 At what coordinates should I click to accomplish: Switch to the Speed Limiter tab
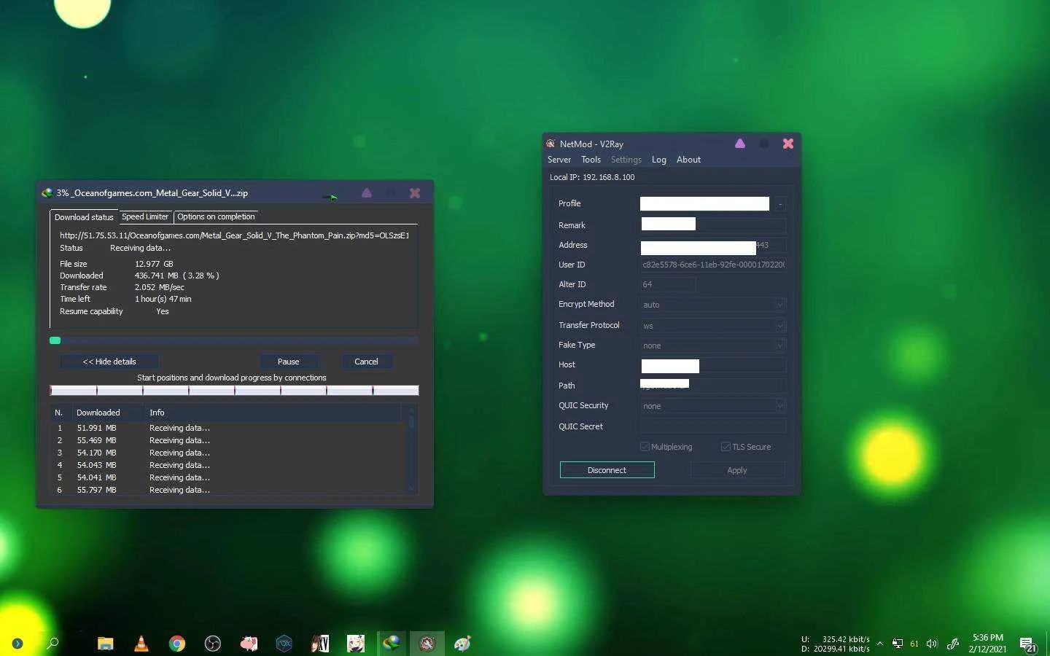point(145,216)
